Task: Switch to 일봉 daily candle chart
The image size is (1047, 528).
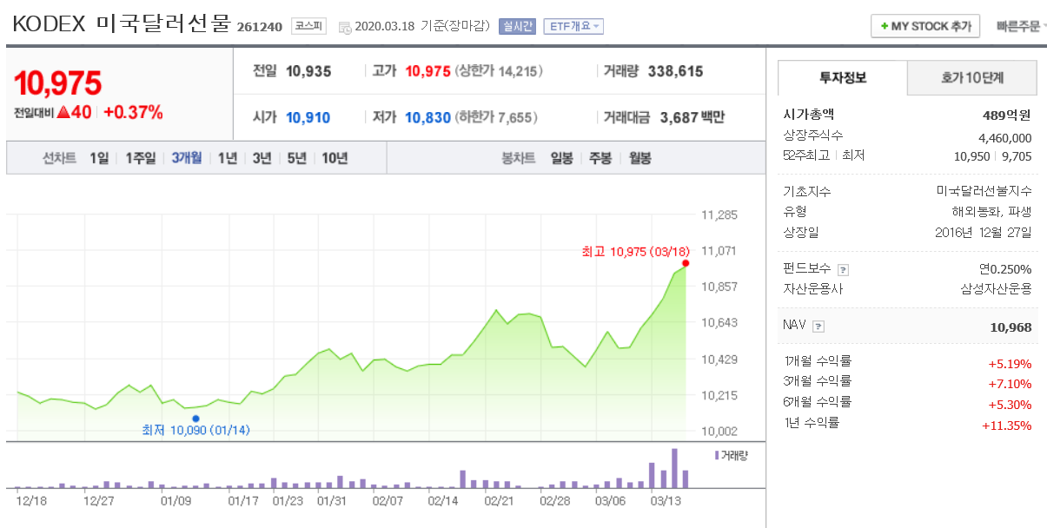Action: (560, 158)
